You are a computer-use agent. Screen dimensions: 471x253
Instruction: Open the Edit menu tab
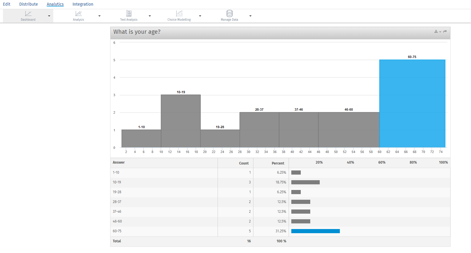7,4
